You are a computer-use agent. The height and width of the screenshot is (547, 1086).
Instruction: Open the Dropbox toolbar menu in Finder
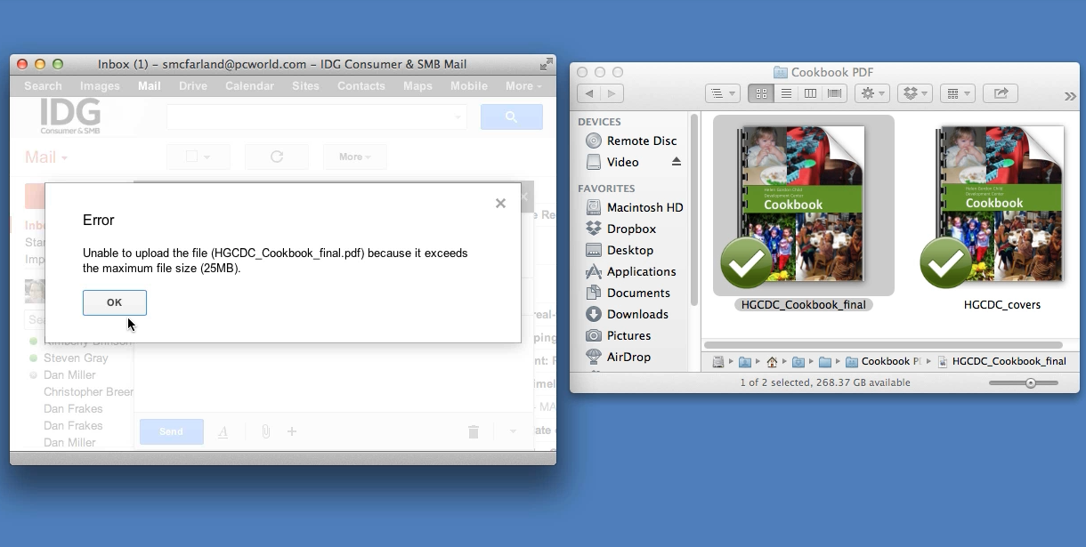(x=914, y=93)
